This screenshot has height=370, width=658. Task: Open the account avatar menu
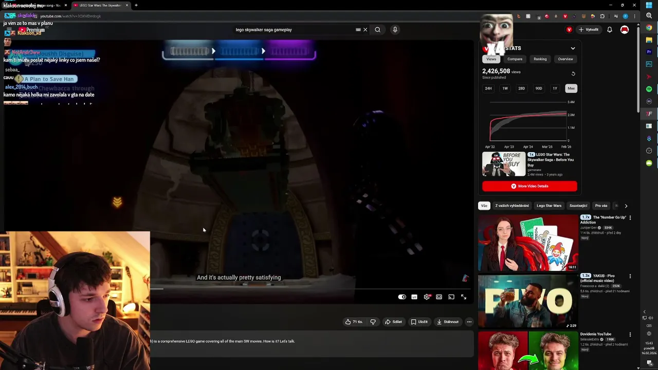(625, 30)
